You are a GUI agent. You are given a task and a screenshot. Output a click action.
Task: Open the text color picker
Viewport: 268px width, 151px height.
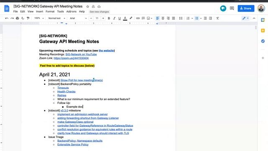pos(125,18)
